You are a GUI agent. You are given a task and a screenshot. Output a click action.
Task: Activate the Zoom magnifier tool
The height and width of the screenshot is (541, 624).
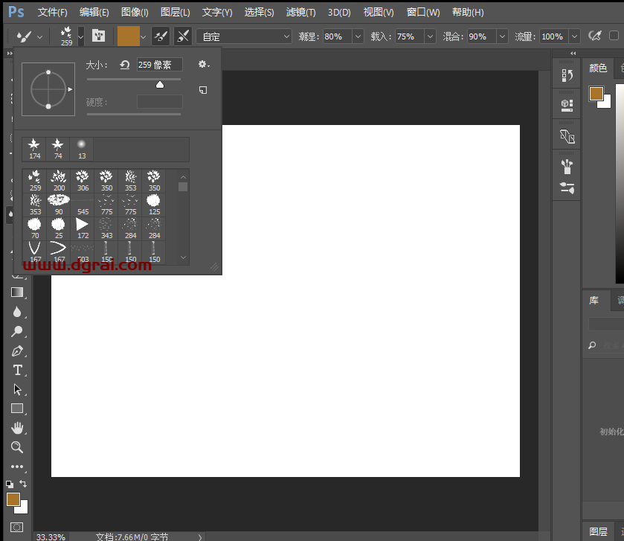[17, 447]
